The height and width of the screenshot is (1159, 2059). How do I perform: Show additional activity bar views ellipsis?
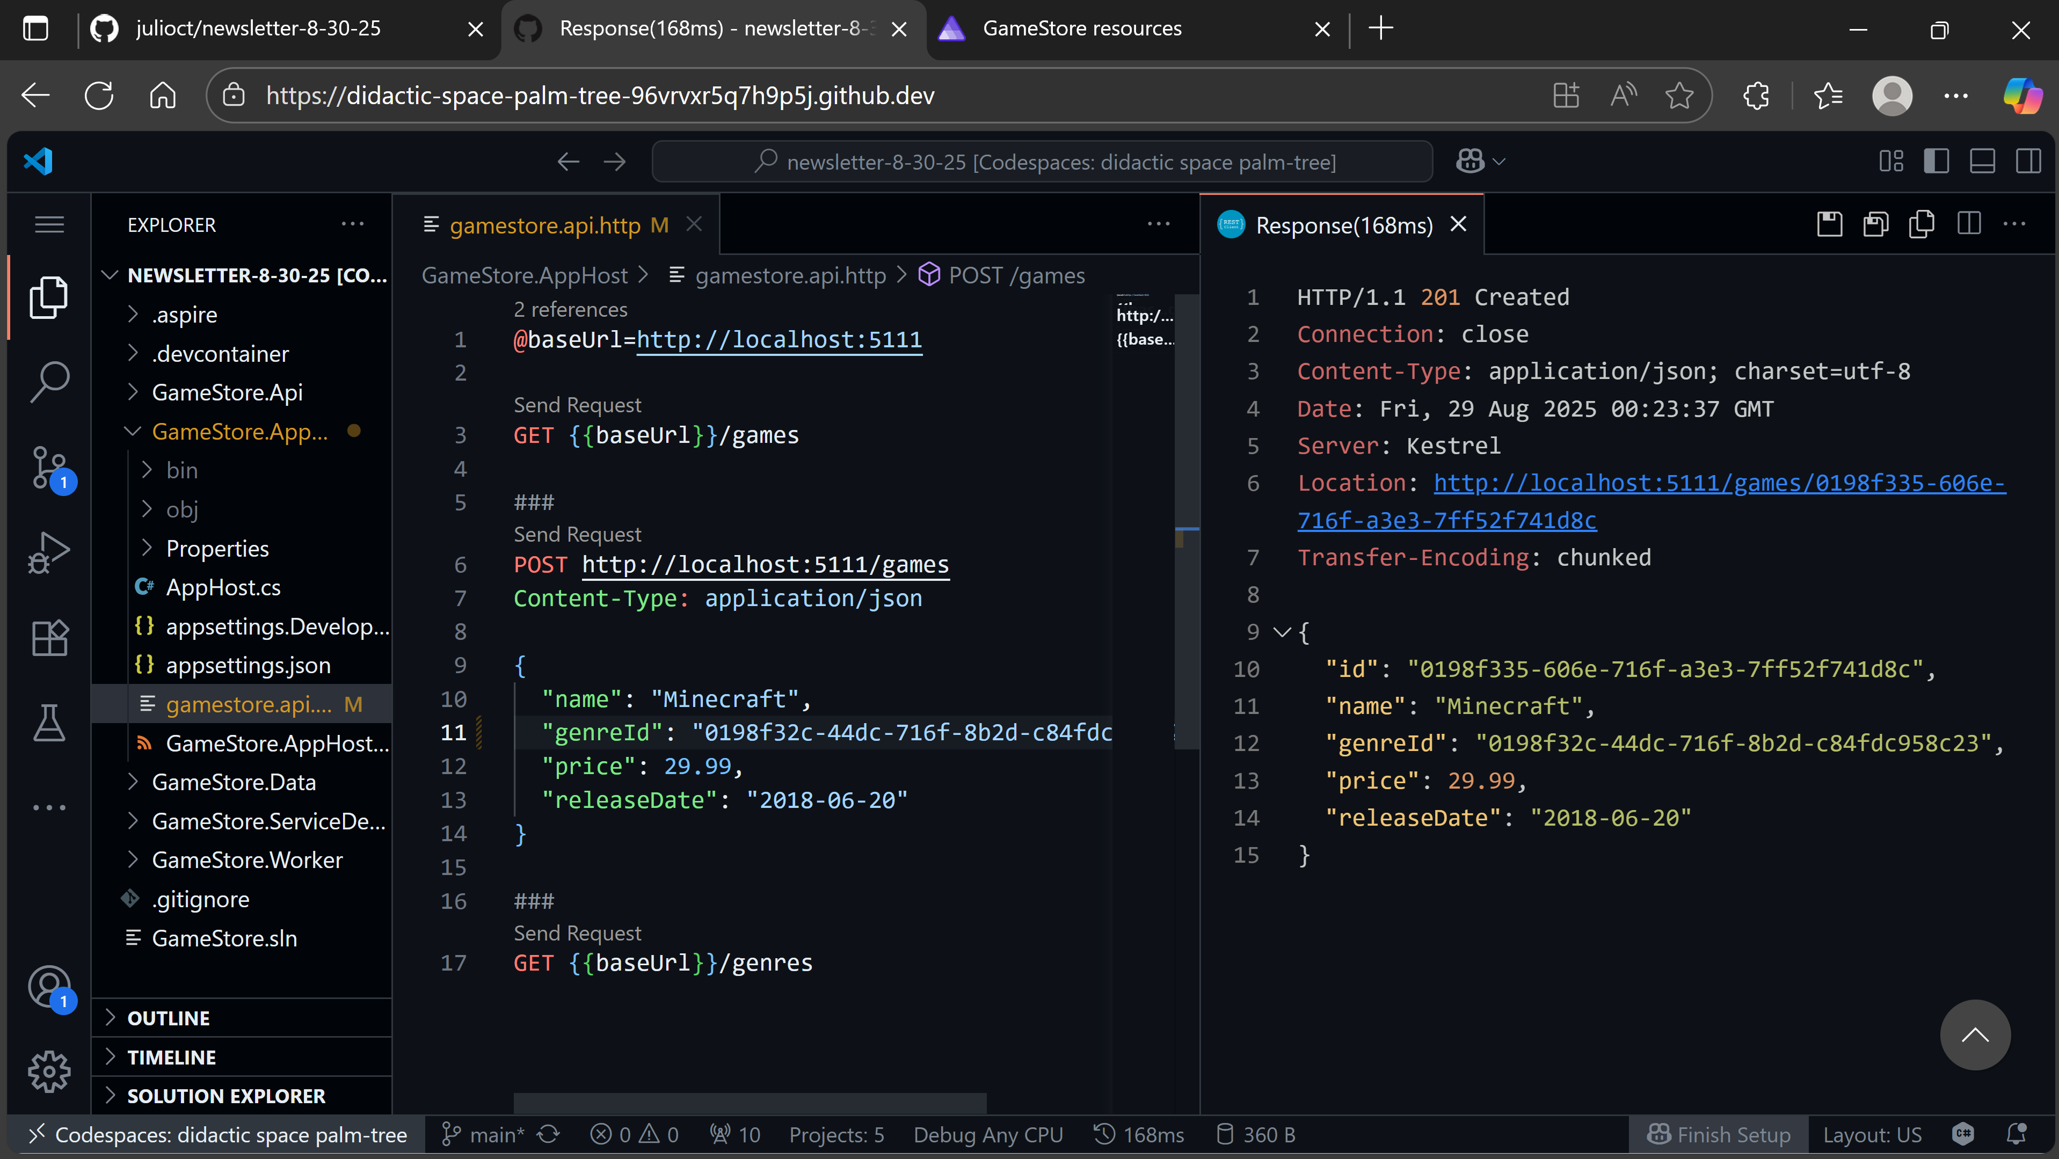pos(49,807)
